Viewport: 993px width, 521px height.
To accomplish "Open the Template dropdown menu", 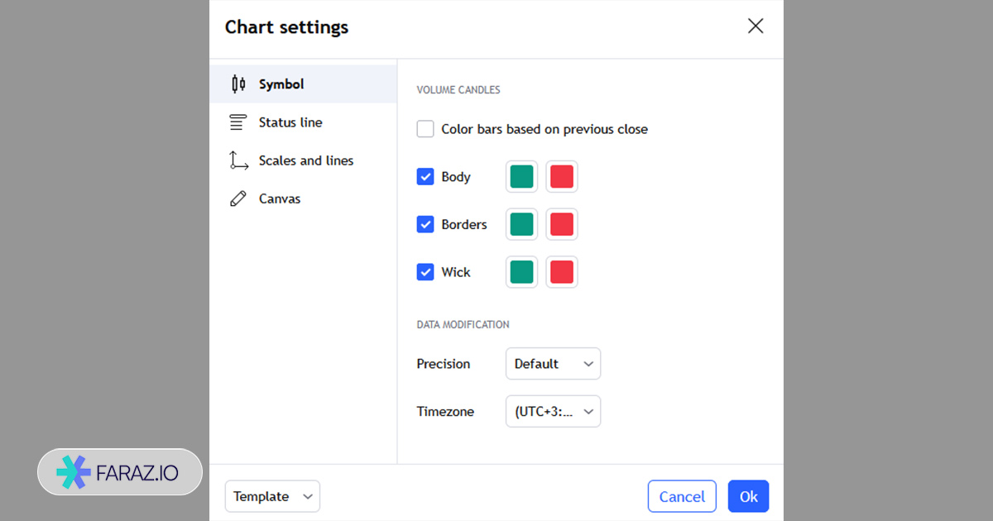I will [272, 496].
